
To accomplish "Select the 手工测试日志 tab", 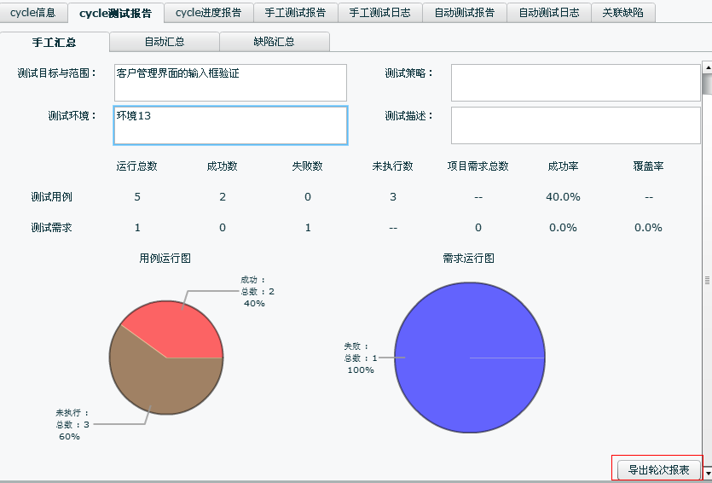I will 379,13.
